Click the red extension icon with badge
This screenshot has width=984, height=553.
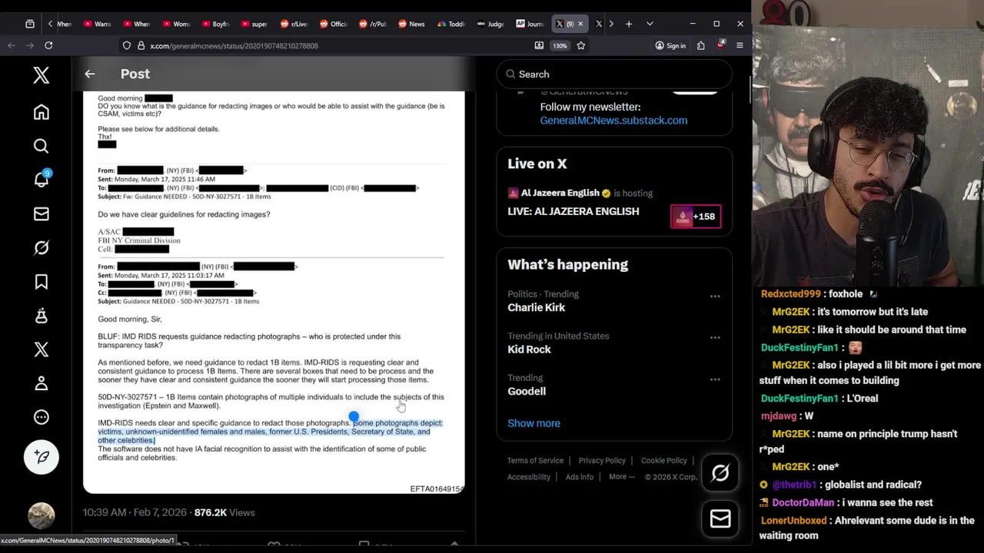click(x=720, y=45)
